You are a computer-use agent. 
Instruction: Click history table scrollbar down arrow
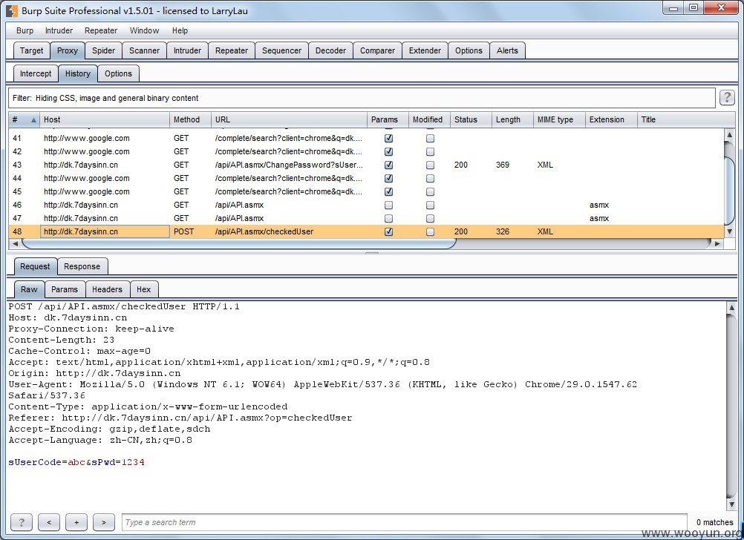[x=730, y=232]
